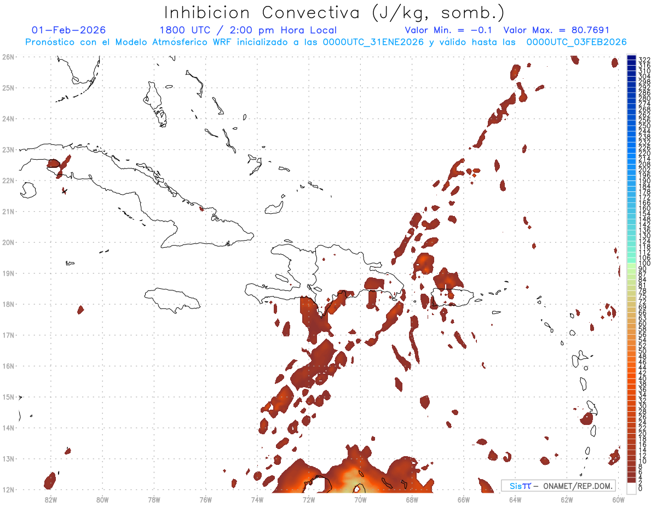Click the '18N' latitude label
This screenshot has width=657, height=507.
pos(8,304)
